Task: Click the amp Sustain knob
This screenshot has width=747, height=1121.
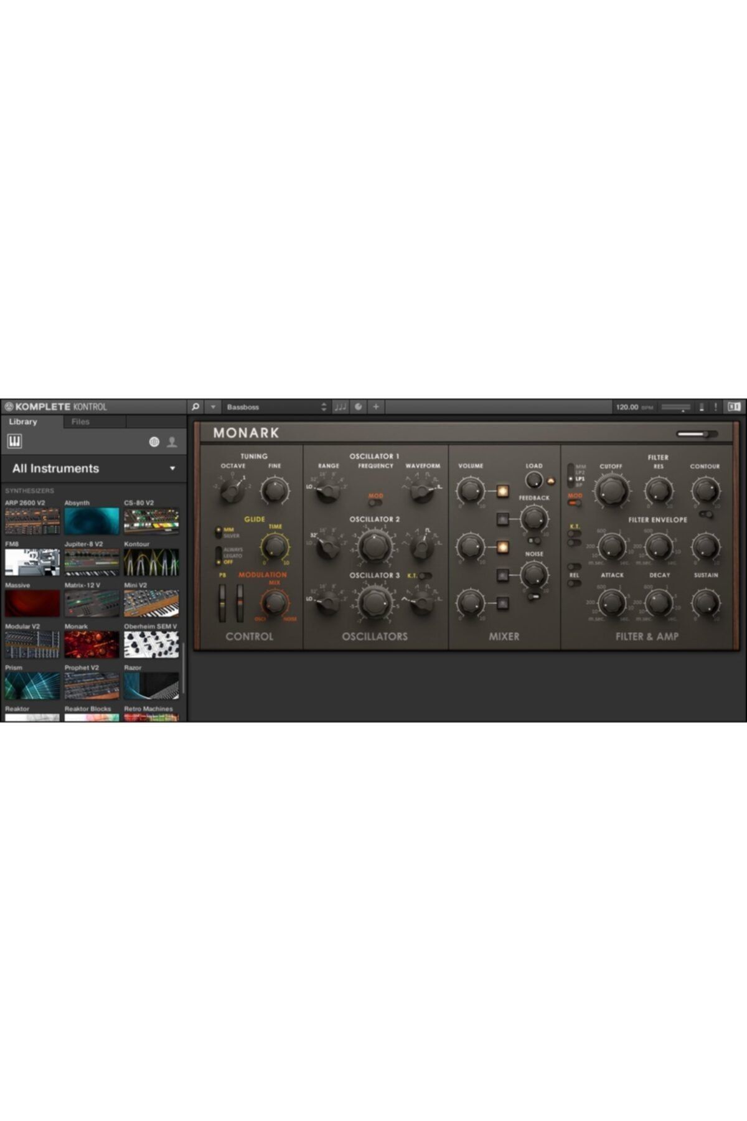Action: point(705,603)
